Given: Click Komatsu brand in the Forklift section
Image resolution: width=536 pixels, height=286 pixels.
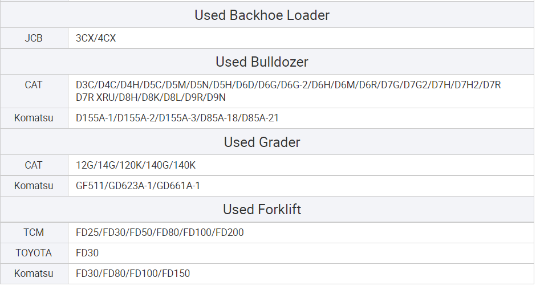Looking at the screenshot, I should click(34, 273).
